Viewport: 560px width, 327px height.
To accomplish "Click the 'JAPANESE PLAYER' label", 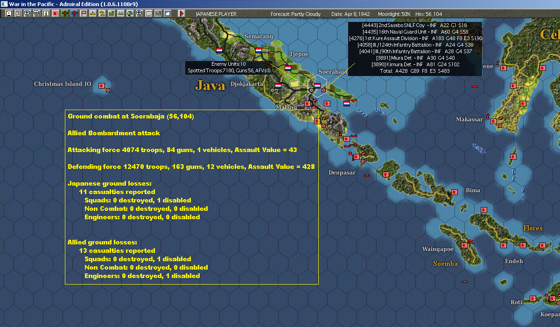I will (x=216, y=14).
